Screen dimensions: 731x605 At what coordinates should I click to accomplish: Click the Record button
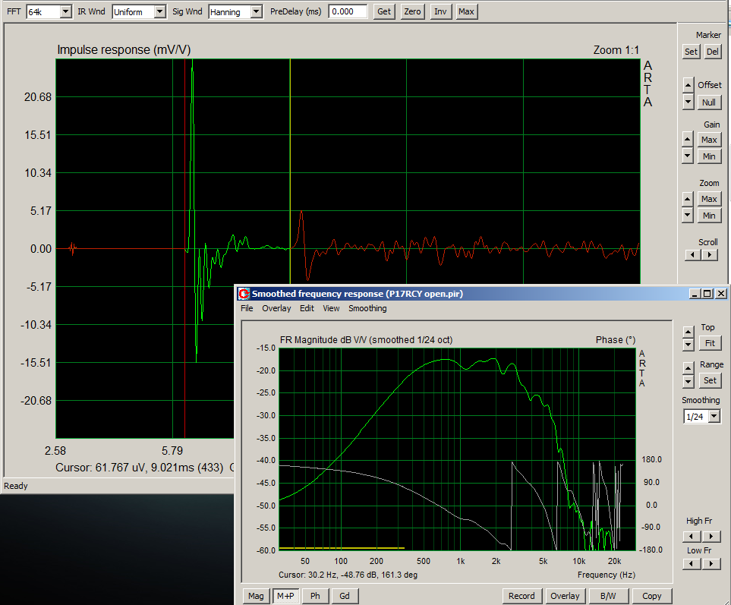pos(521,596)
